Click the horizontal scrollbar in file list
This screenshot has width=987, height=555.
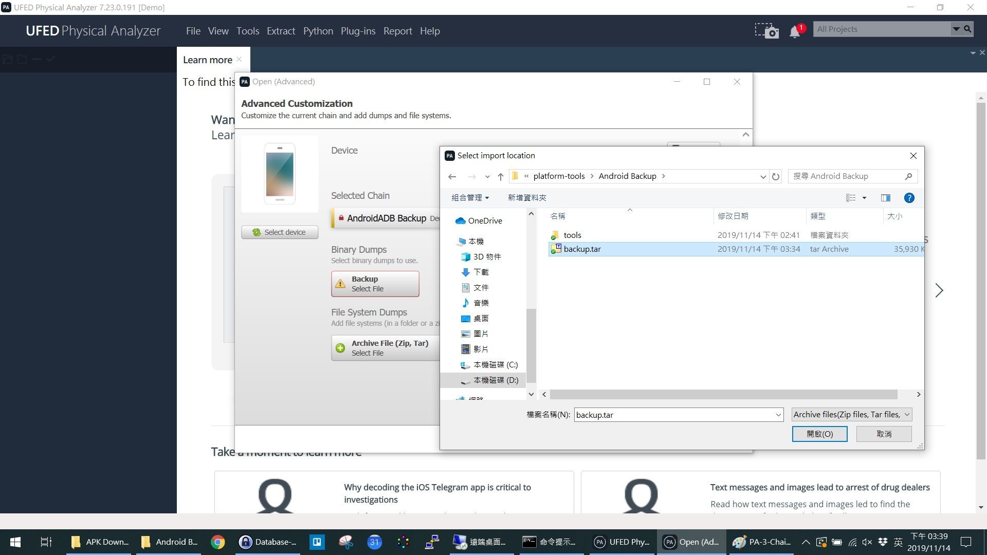pyautogui.click(x=723, y=394)
